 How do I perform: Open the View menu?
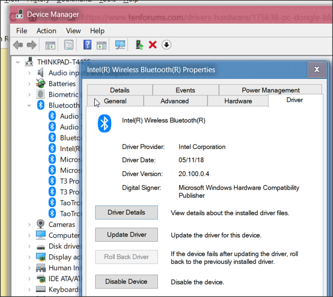73,31
